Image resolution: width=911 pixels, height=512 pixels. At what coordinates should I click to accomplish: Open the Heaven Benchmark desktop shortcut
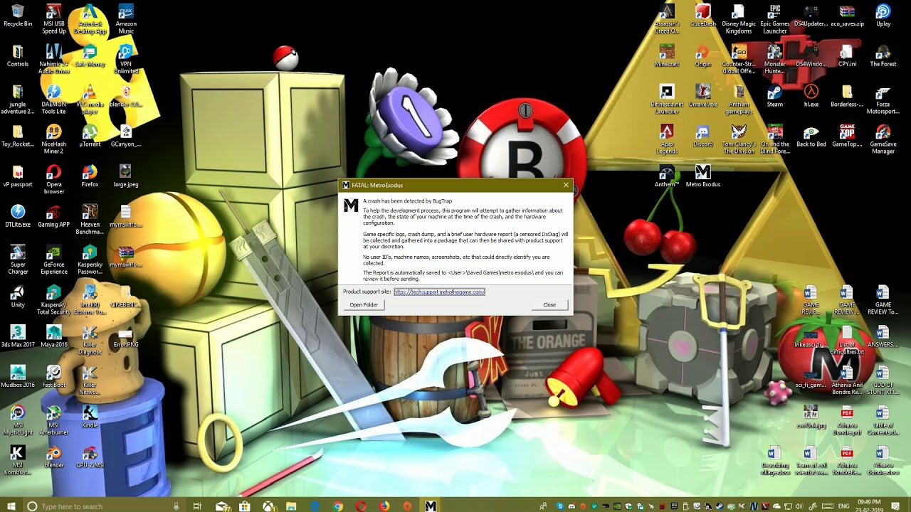pyautogui.click(x=90, y=220)
